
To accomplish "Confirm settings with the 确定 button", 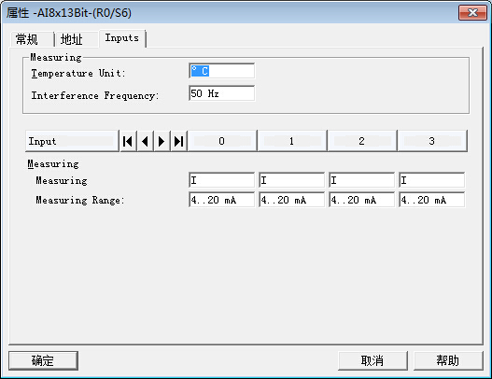I will point(43,360).
